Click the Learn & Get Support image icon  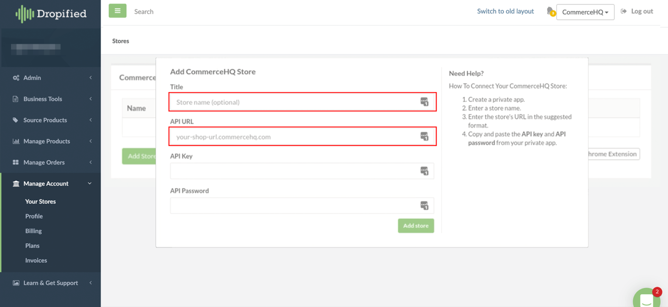16,283
